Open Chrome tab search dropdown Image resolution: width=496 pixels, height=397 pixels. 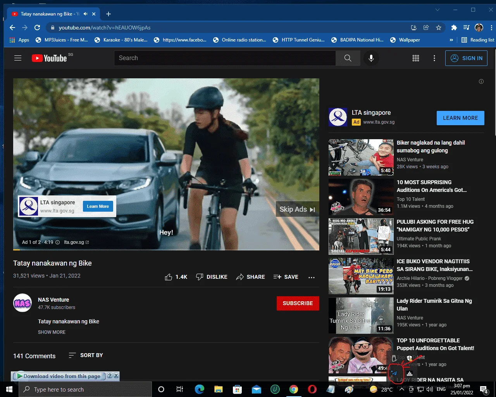[437, 10]
